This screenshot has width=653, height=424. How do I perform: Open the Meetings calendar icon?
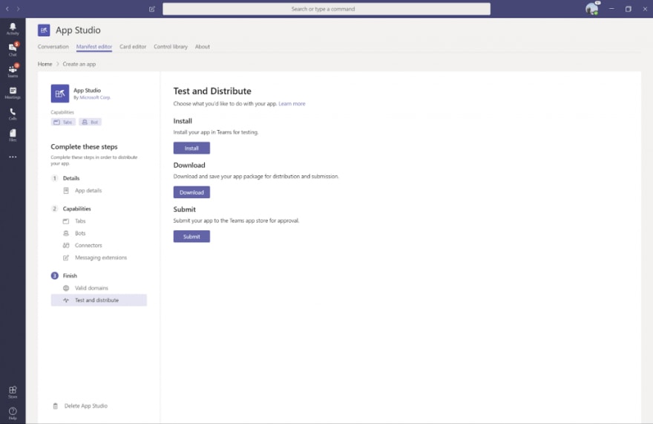(x=13, y=93)
